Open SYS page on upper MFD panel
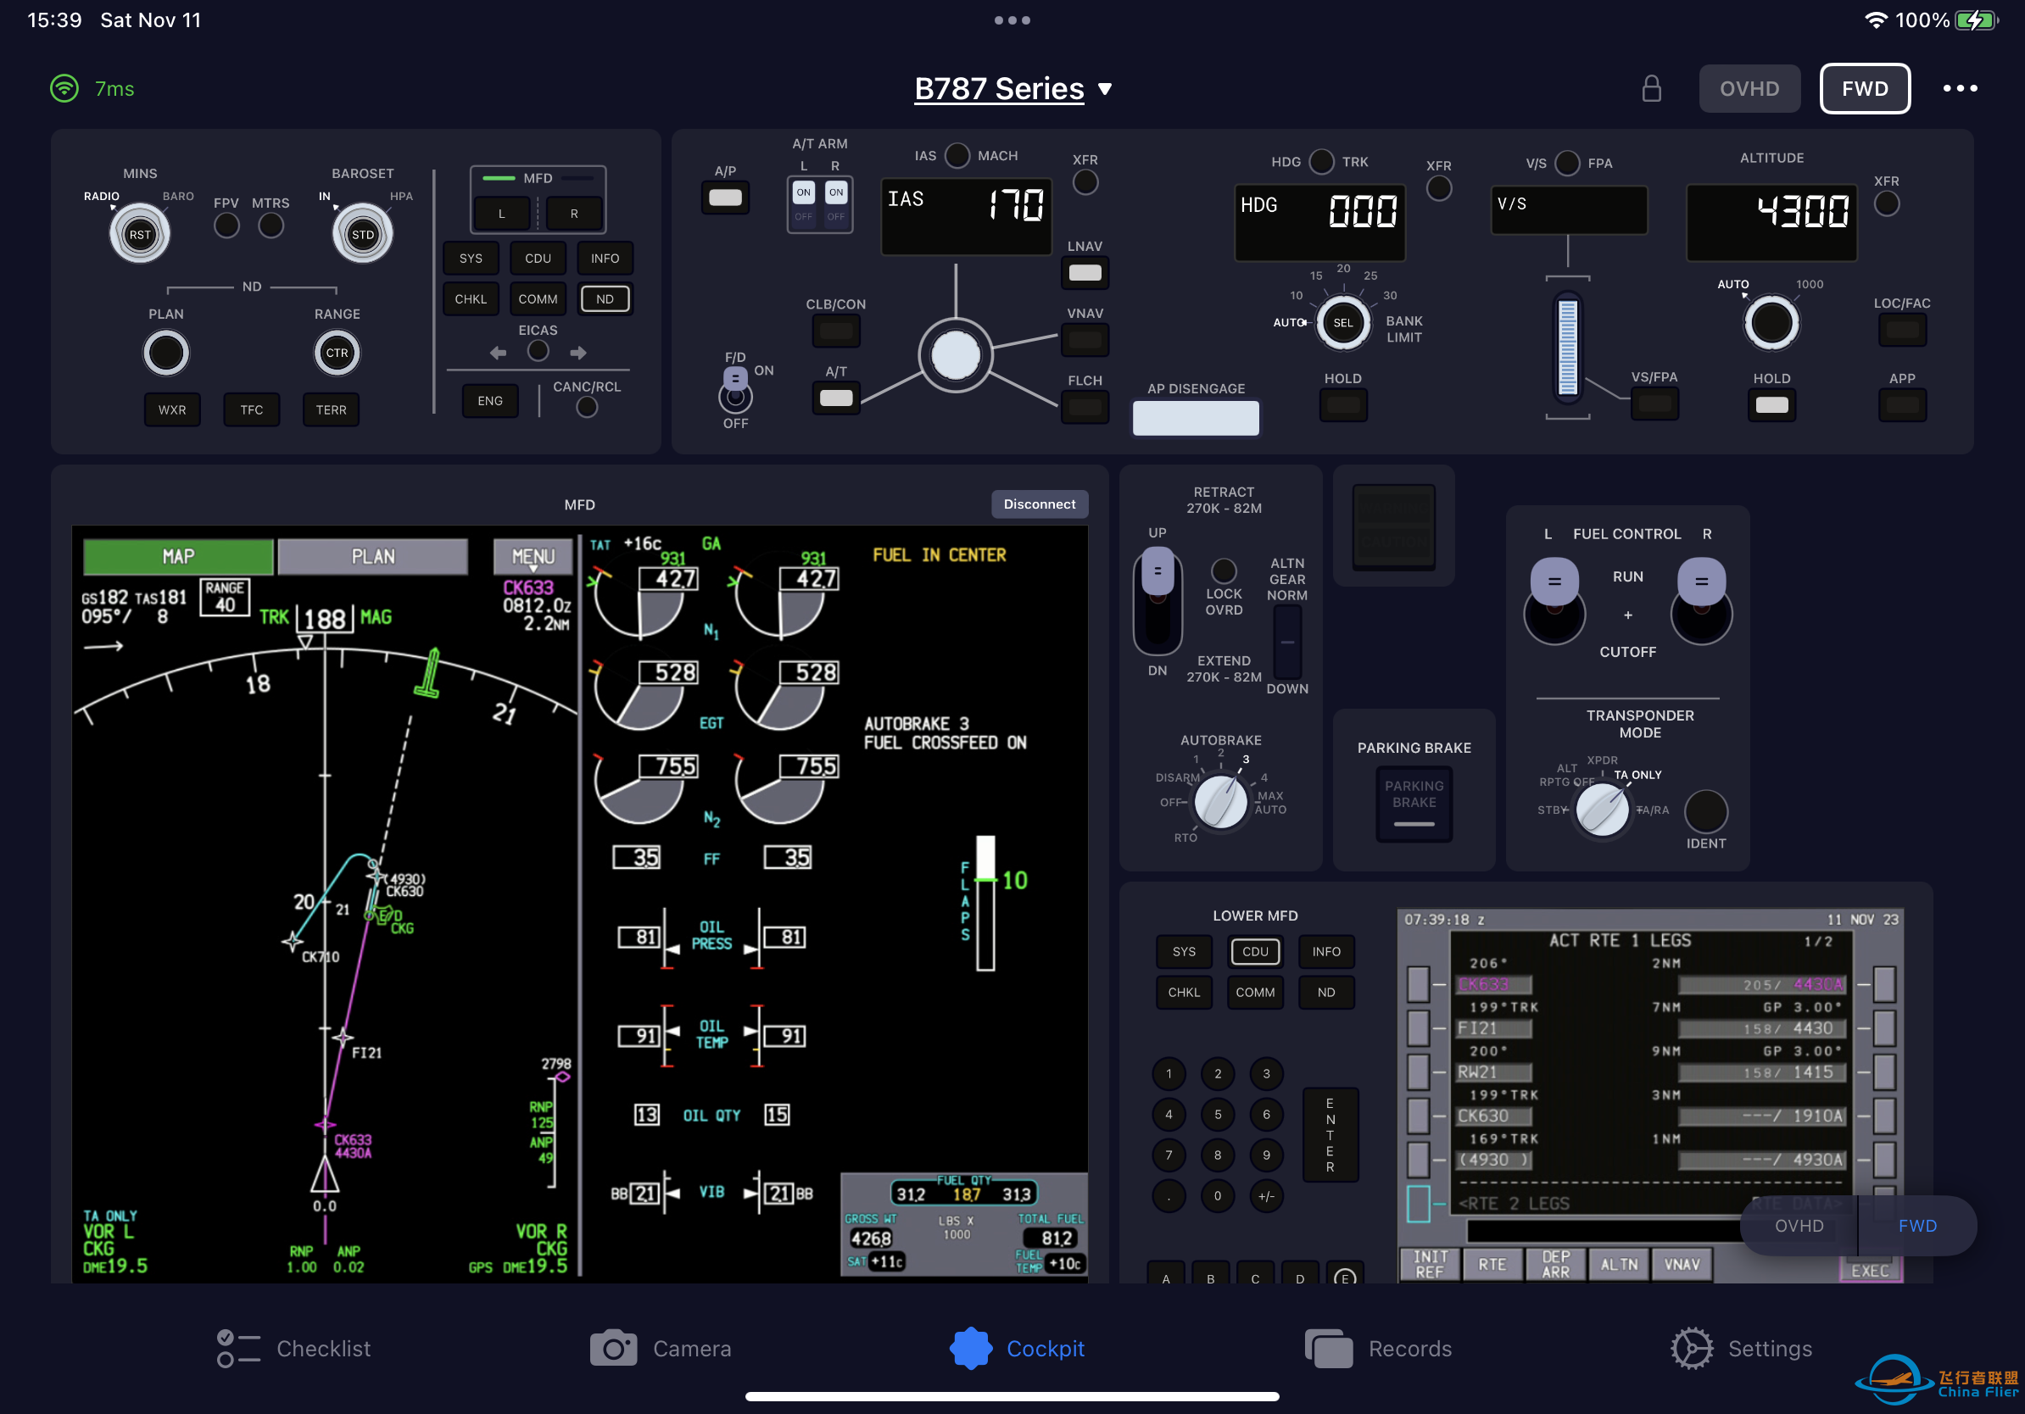This screenshot has width=2025, height=1414. pos(471,259)
